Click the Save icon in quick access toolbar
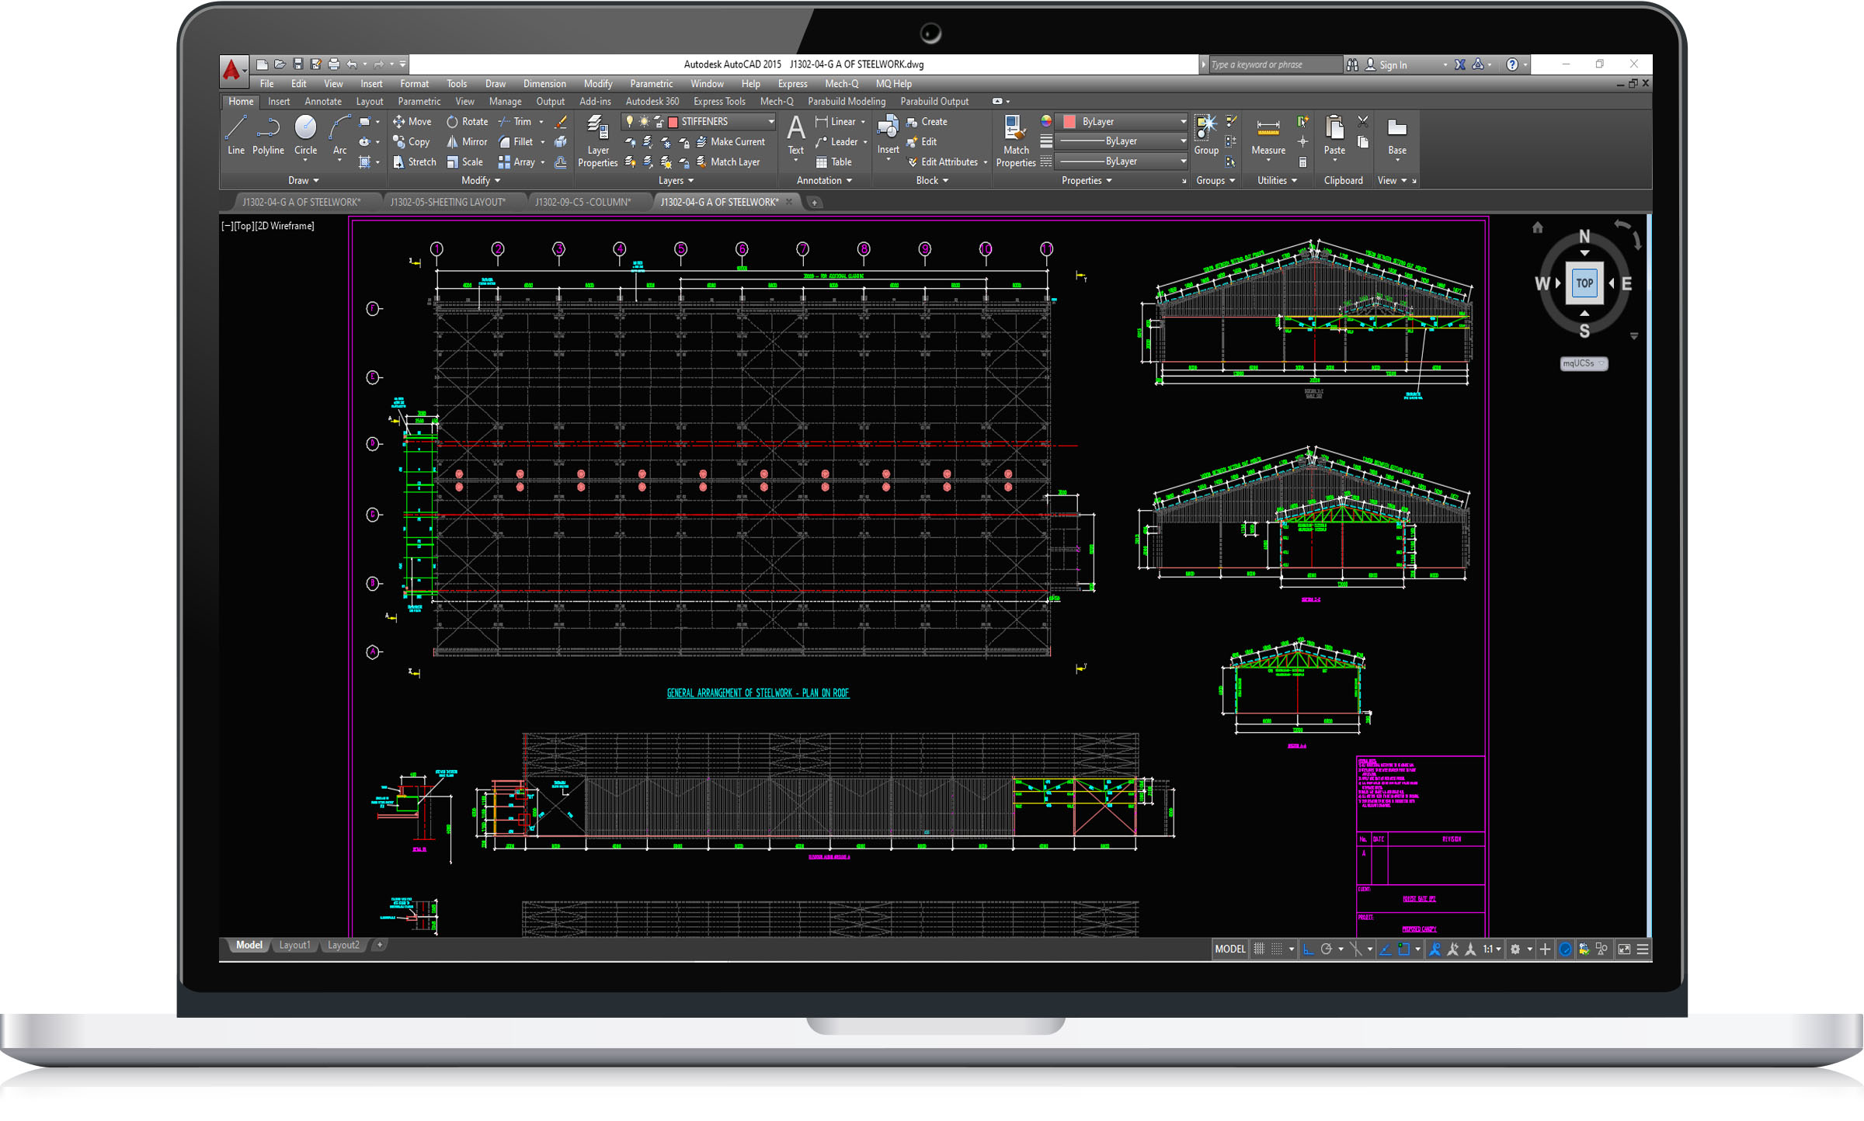 [297, 64]
